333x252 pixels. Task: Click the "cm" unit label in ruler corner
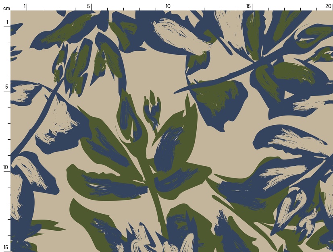coord(6,8)
